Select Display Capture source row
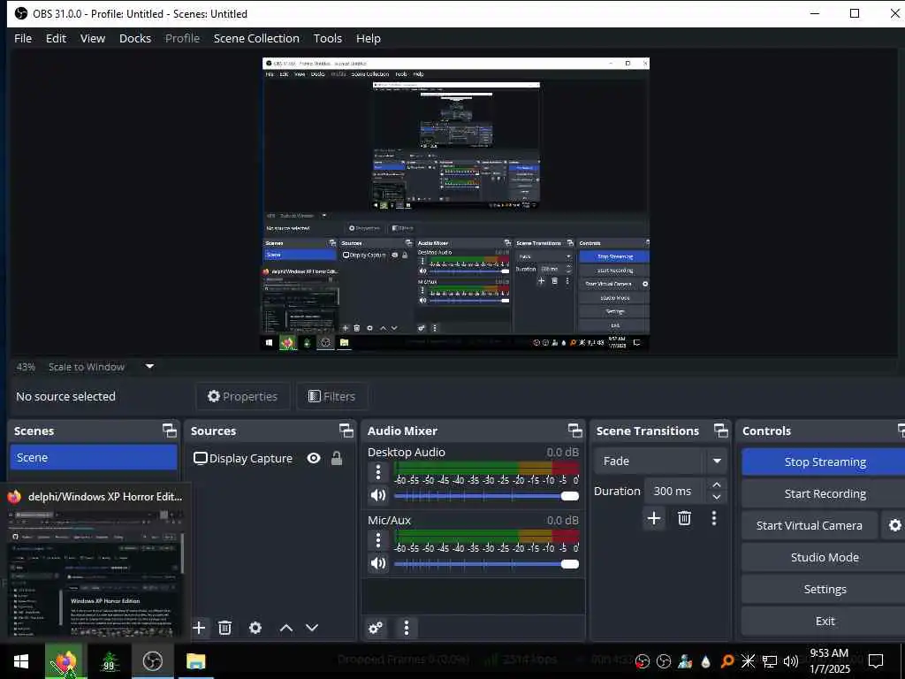Image resolution: width=905 pixels, height=679 pixels. (270, 459)
